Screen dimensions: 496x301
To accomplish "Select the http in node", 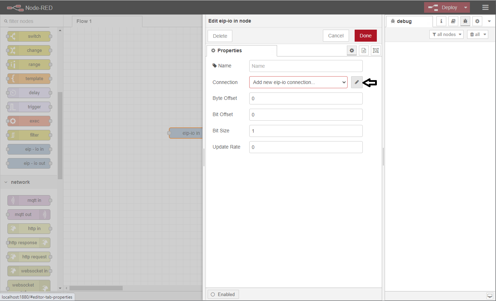I will [x=29, y=229].
